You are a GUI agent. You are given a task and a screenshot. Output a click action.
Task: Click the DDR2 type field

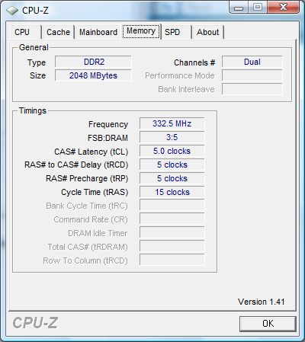click(93, 62)
